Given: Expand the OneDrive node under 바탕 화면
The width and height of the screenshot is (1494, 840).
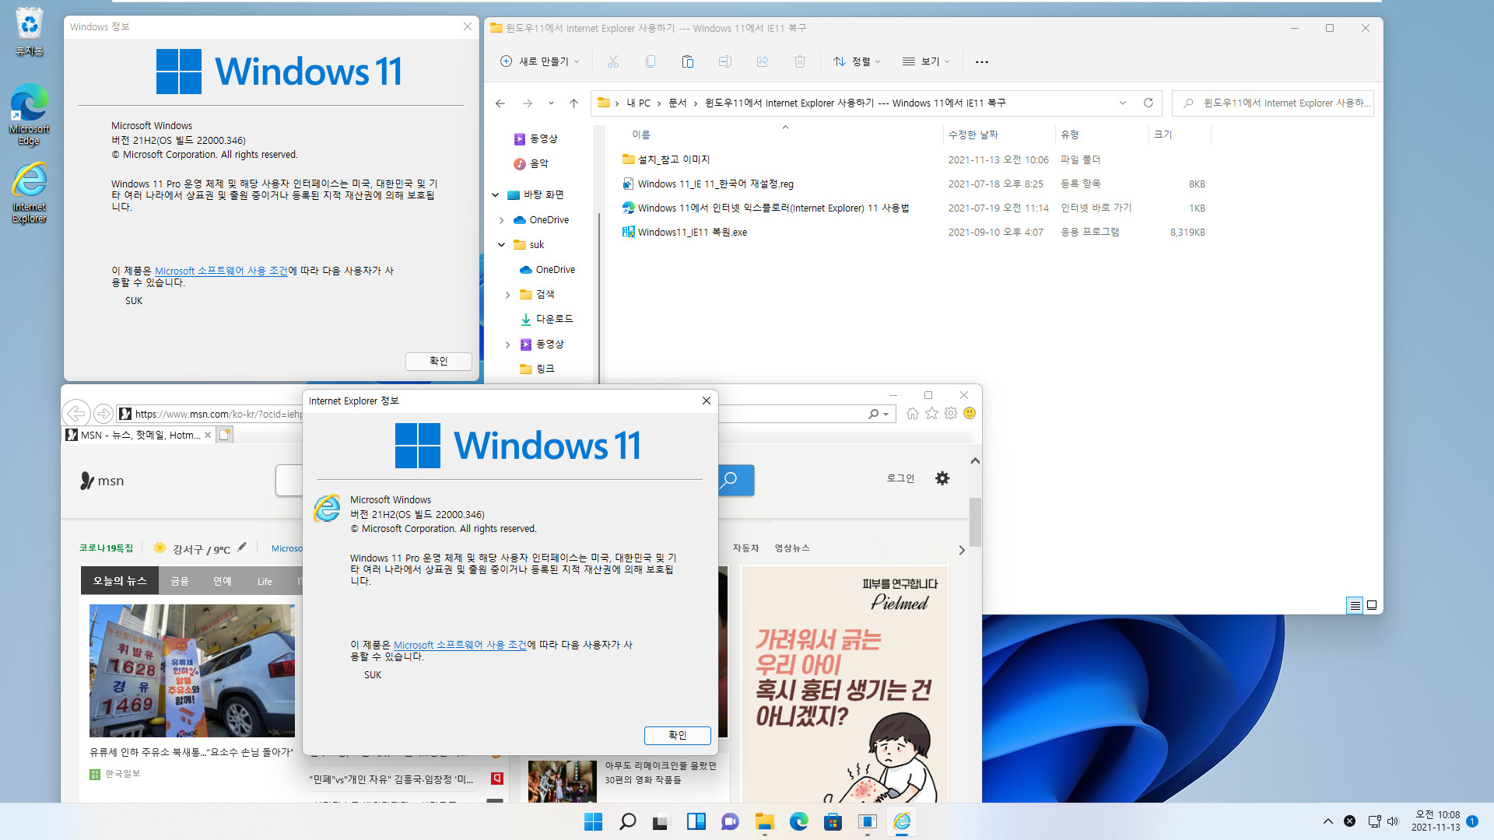Looking at the screenshot, I should [501, 220].
